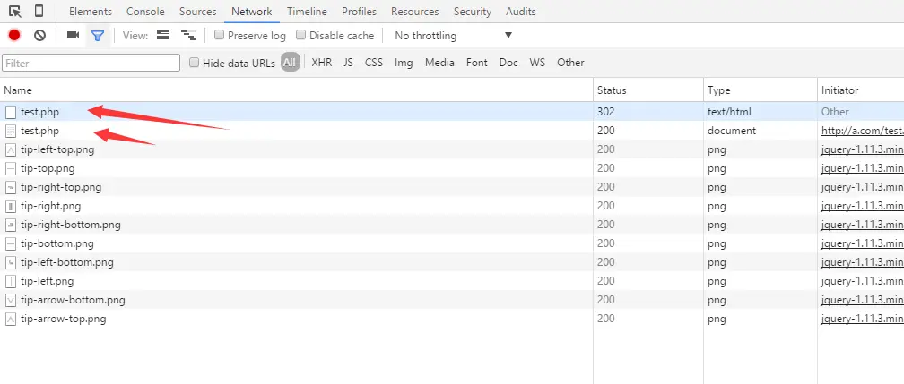Viewport: 904px width, 384px height.
Task: Enable Disable cache checkbox
Action: [301, 35]
